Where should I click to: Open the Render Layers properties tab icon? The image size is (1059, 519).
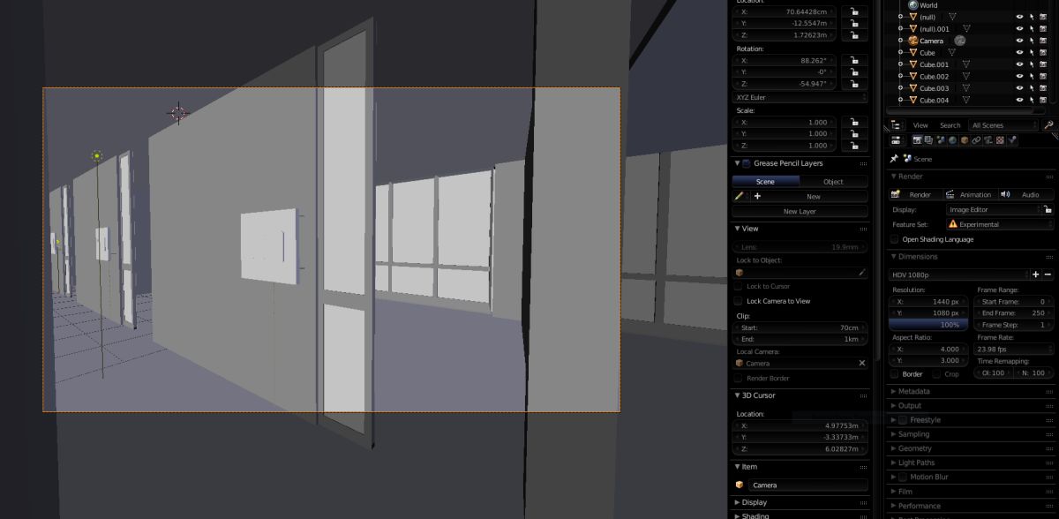coord(929,140)
